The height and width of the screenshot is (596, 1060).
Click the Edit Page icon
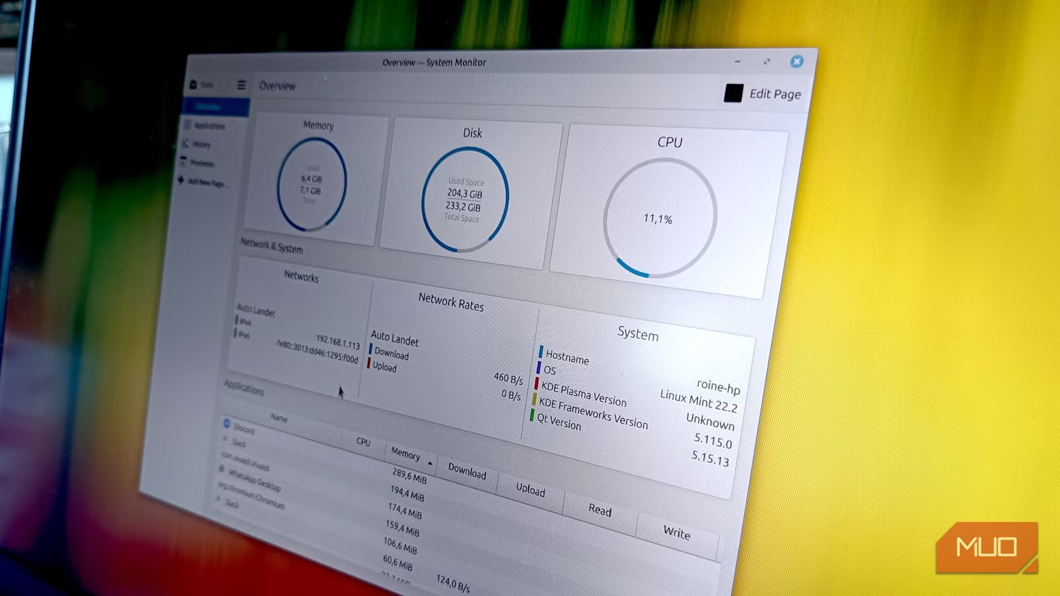[733, 93]
